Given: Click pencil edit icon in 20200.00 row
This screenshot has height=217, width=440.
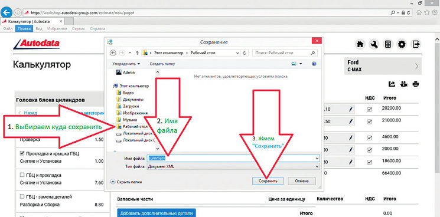Looking at the screenshot, I should pos(350,110).
